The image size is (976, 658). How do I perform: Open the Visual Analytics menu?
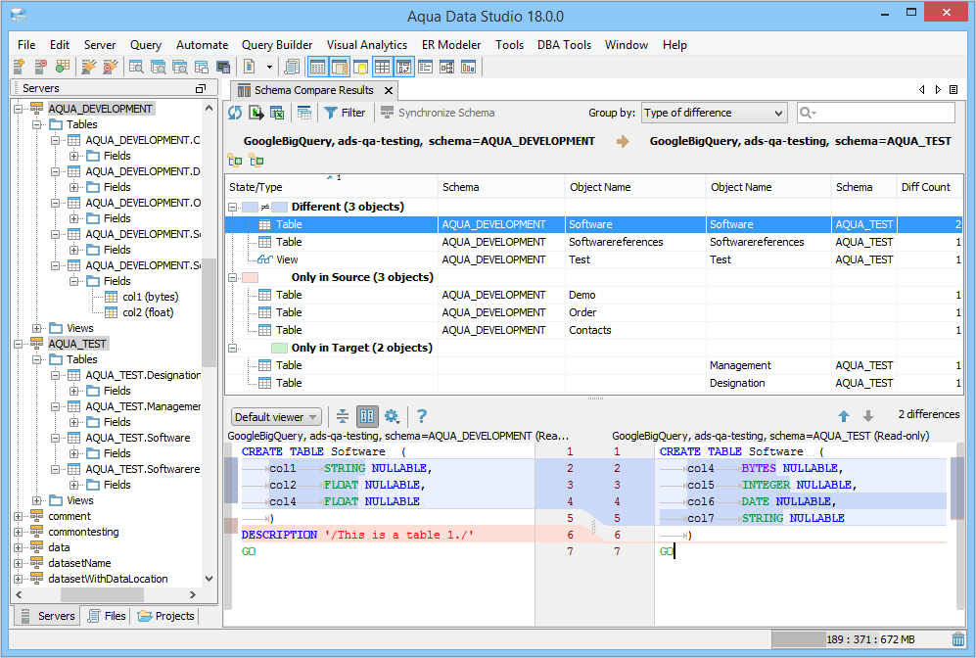point(367,45)
